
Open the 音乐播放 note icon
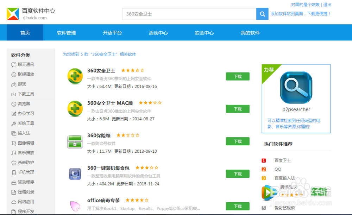tap(14, 153)
